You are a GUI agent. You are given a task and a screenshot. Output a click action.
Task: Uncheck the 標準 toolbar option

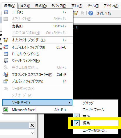96,116
